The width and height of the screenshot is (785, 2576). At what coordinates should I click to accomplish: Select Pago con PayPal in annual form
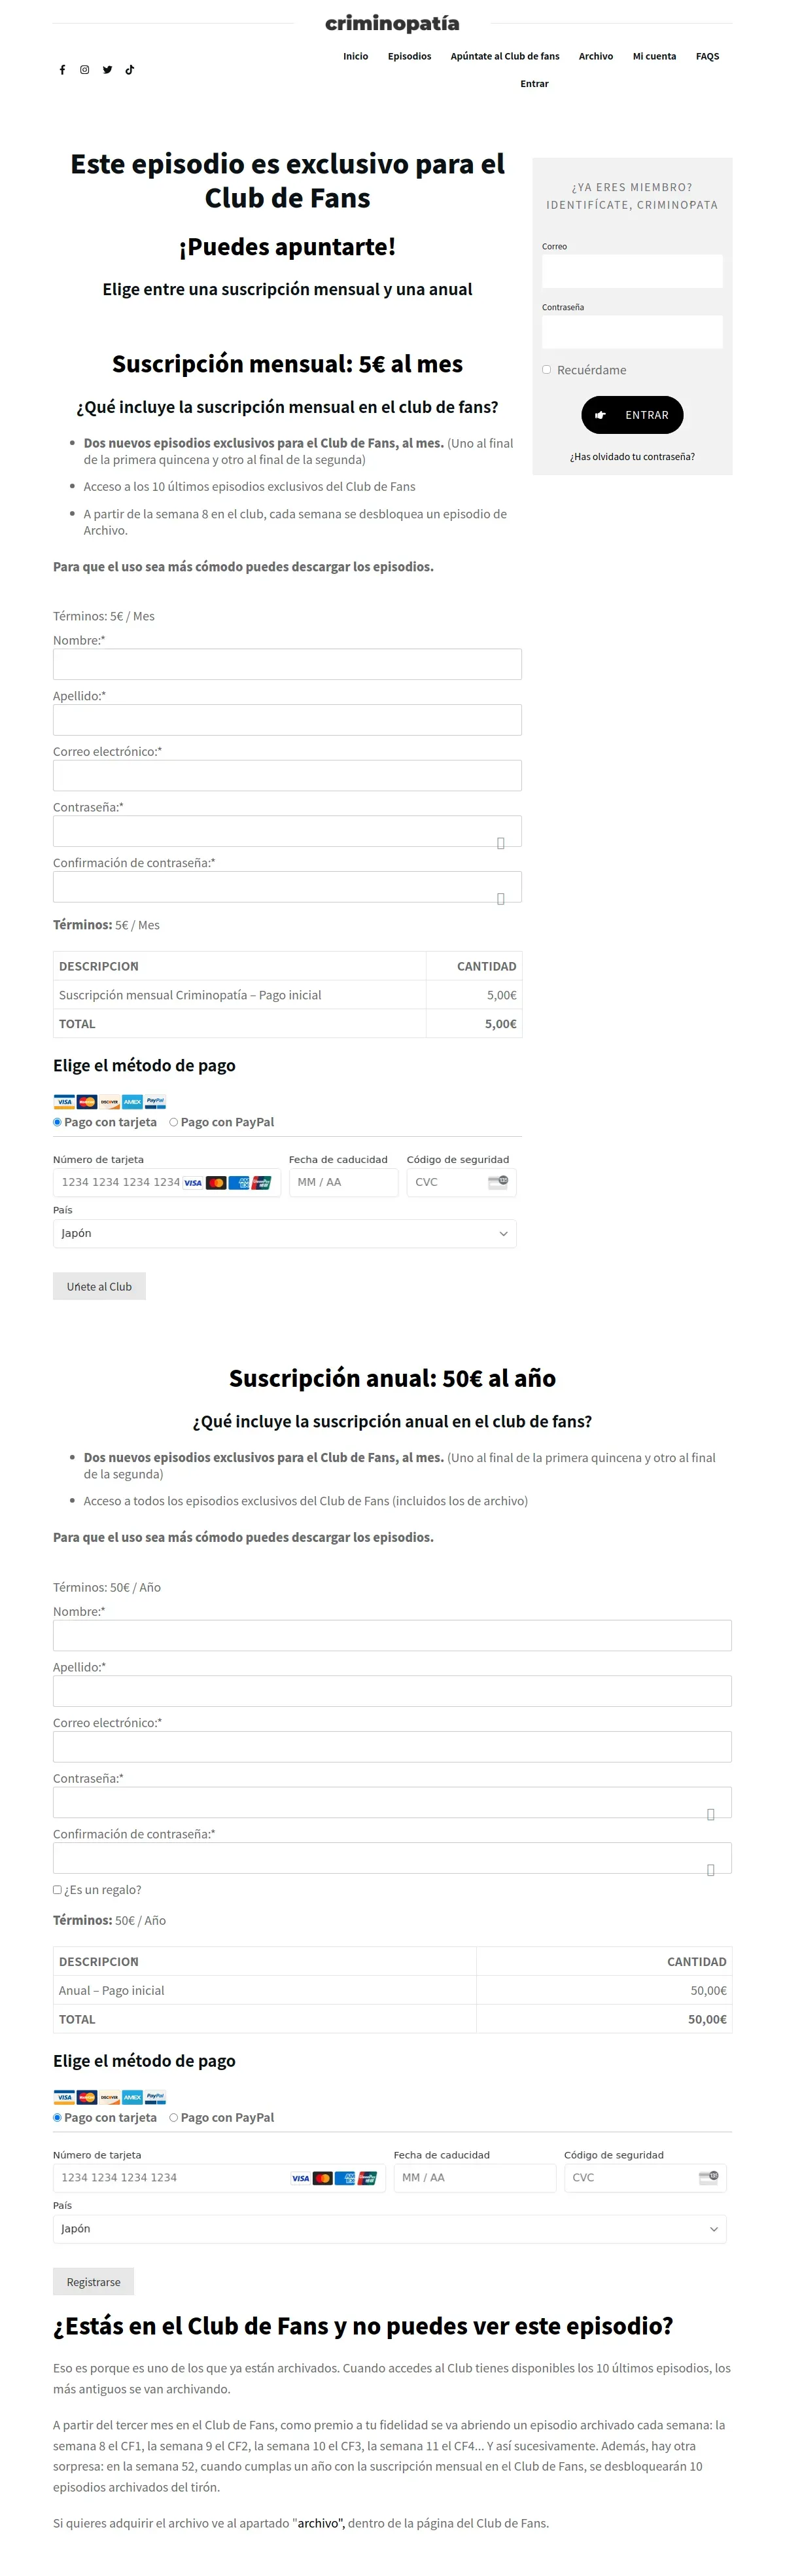point(174,2117)
